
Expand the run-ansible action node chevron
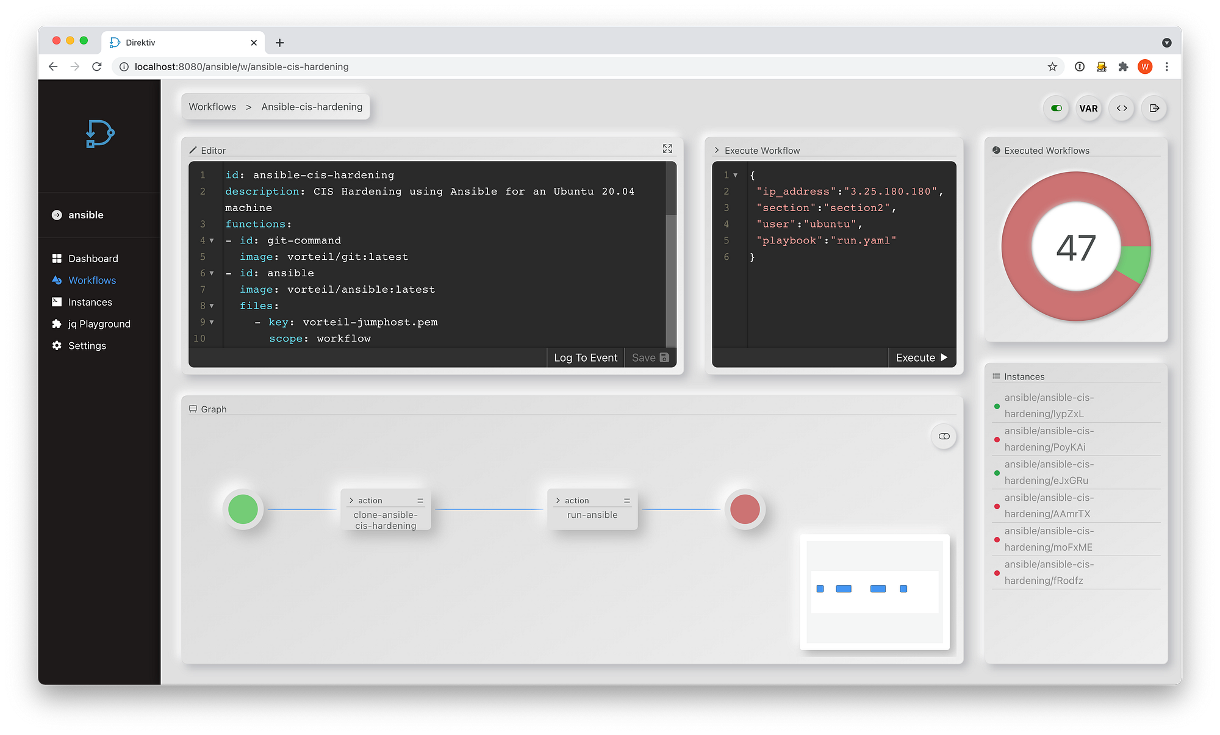[x=558, y=500]
